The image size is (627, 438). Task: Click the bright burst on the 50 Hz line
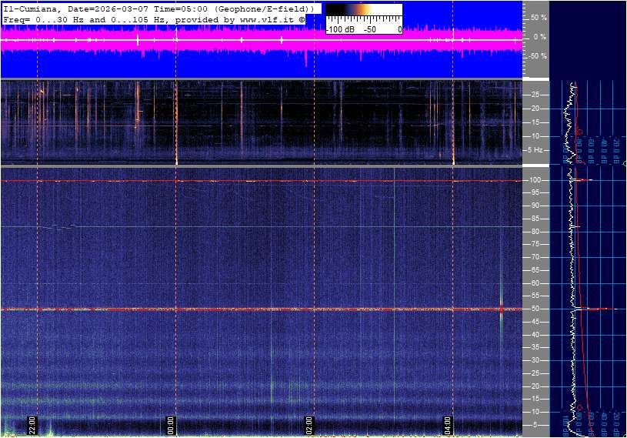tap(502, 309)
